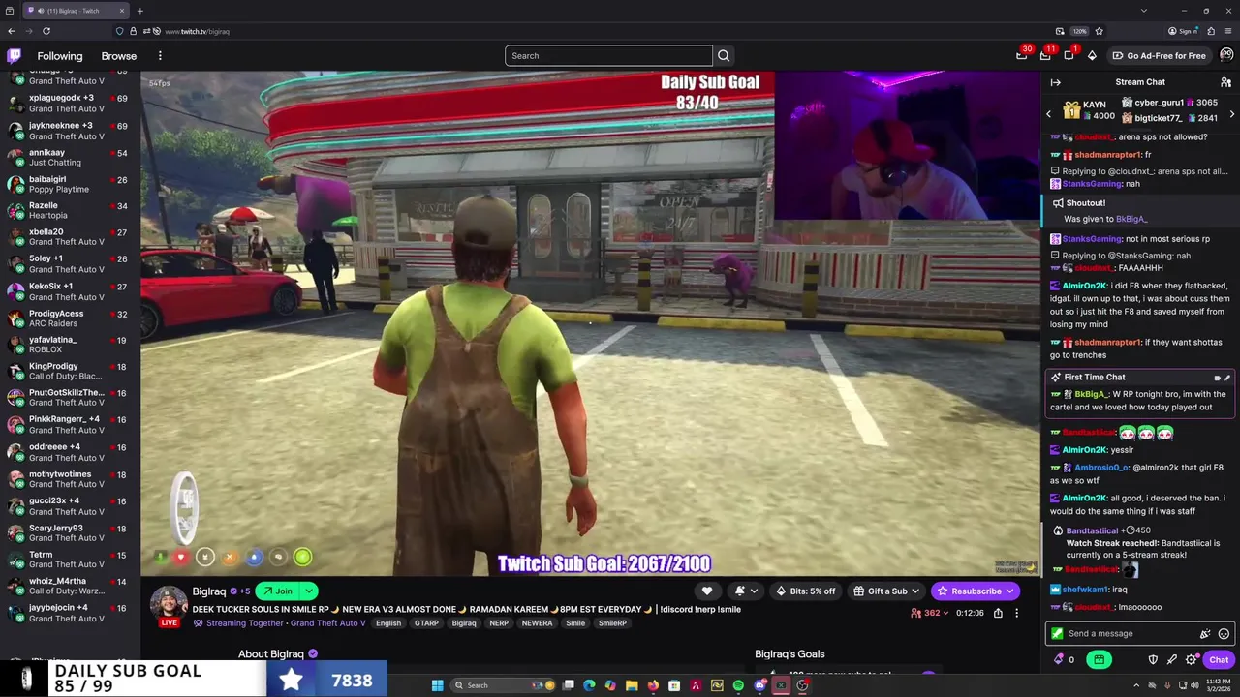Screen dimensions: 1240x697
Task: Open the emote picker smiley in chat
Action: pos(1224,634)
